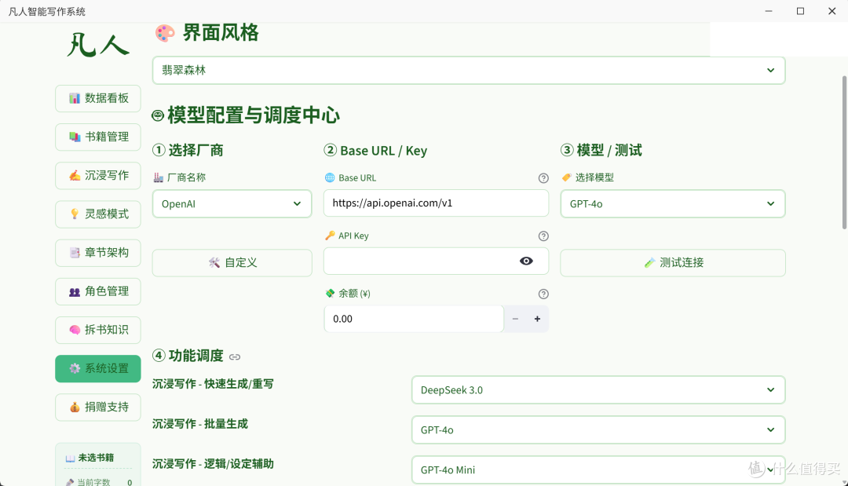This screenshot has width=848, height=486.
Task: Click the tools icon on 自定义 button
Action: tap(214, 263)
